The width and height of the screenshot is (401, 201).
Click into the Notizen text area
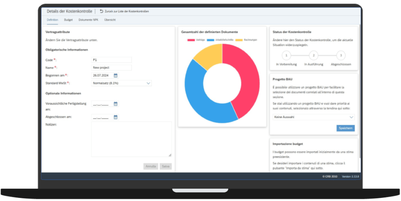[131, 139]
